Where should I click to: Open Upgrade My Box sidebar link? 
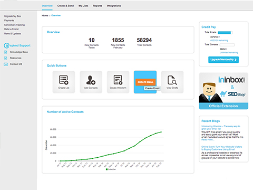pos(13,16)
